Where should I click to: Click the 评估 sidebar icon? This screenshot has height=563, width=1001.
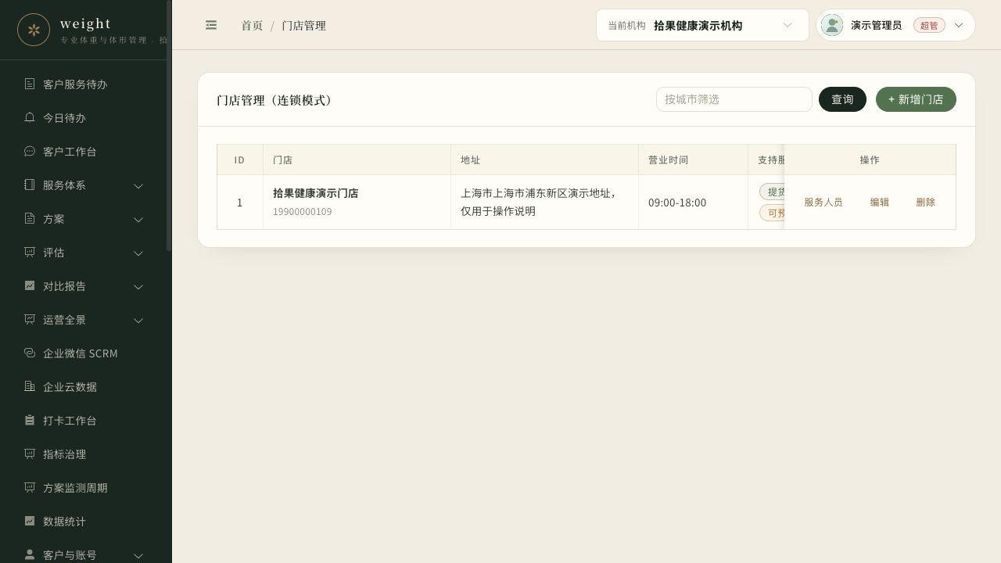tap(30, 252)
